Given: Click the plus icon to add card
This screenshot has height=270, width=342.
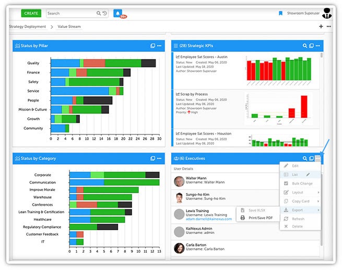Looking at the screenshot, I should click(321, 27).
